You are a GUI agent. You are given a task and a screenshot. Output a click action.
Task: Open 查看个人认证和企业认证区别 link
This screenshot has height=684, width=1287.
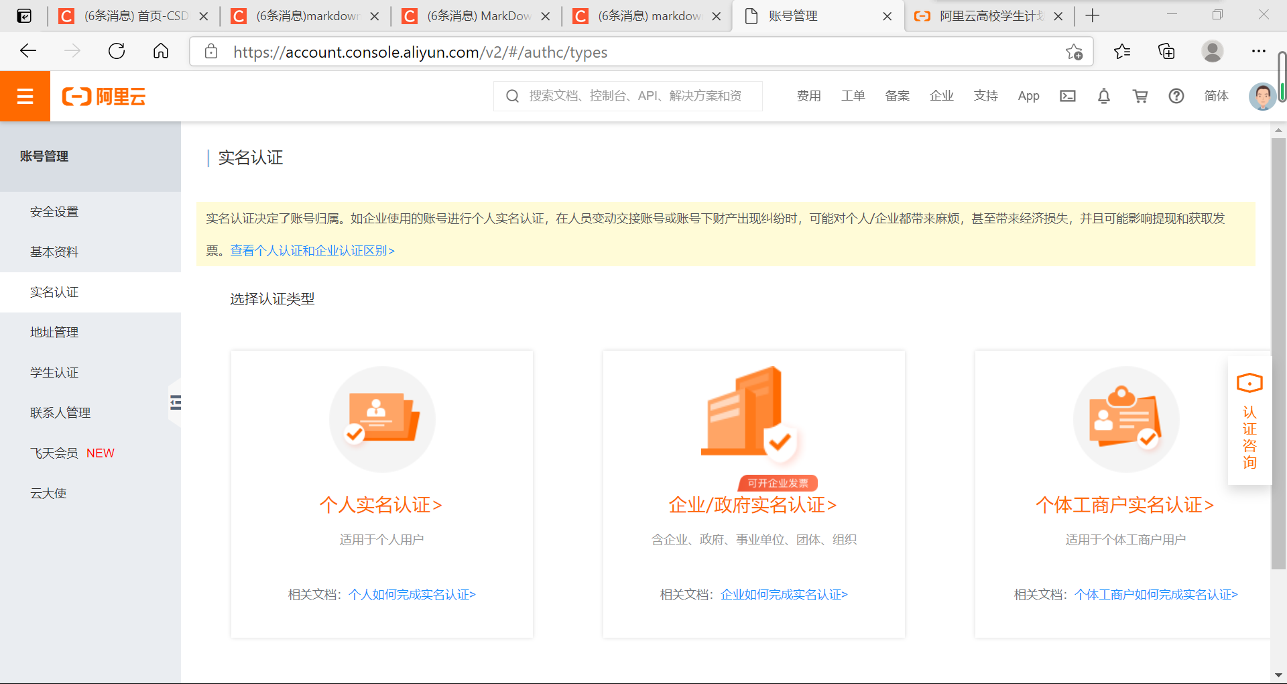pos(312,251)
